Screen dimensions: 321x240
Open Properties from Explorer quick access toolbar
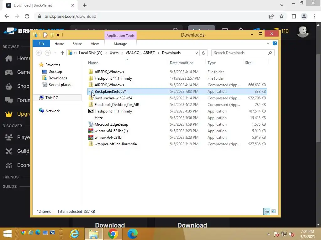point(45,35)
